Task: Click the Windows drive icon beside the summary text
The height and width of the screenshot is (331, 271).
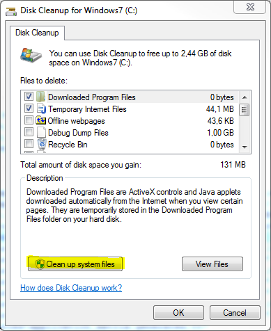Action: 31,55
